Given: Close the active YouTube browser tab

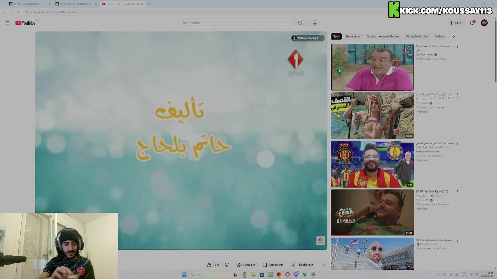Looking at the screenshot, I should click(142, 4).
